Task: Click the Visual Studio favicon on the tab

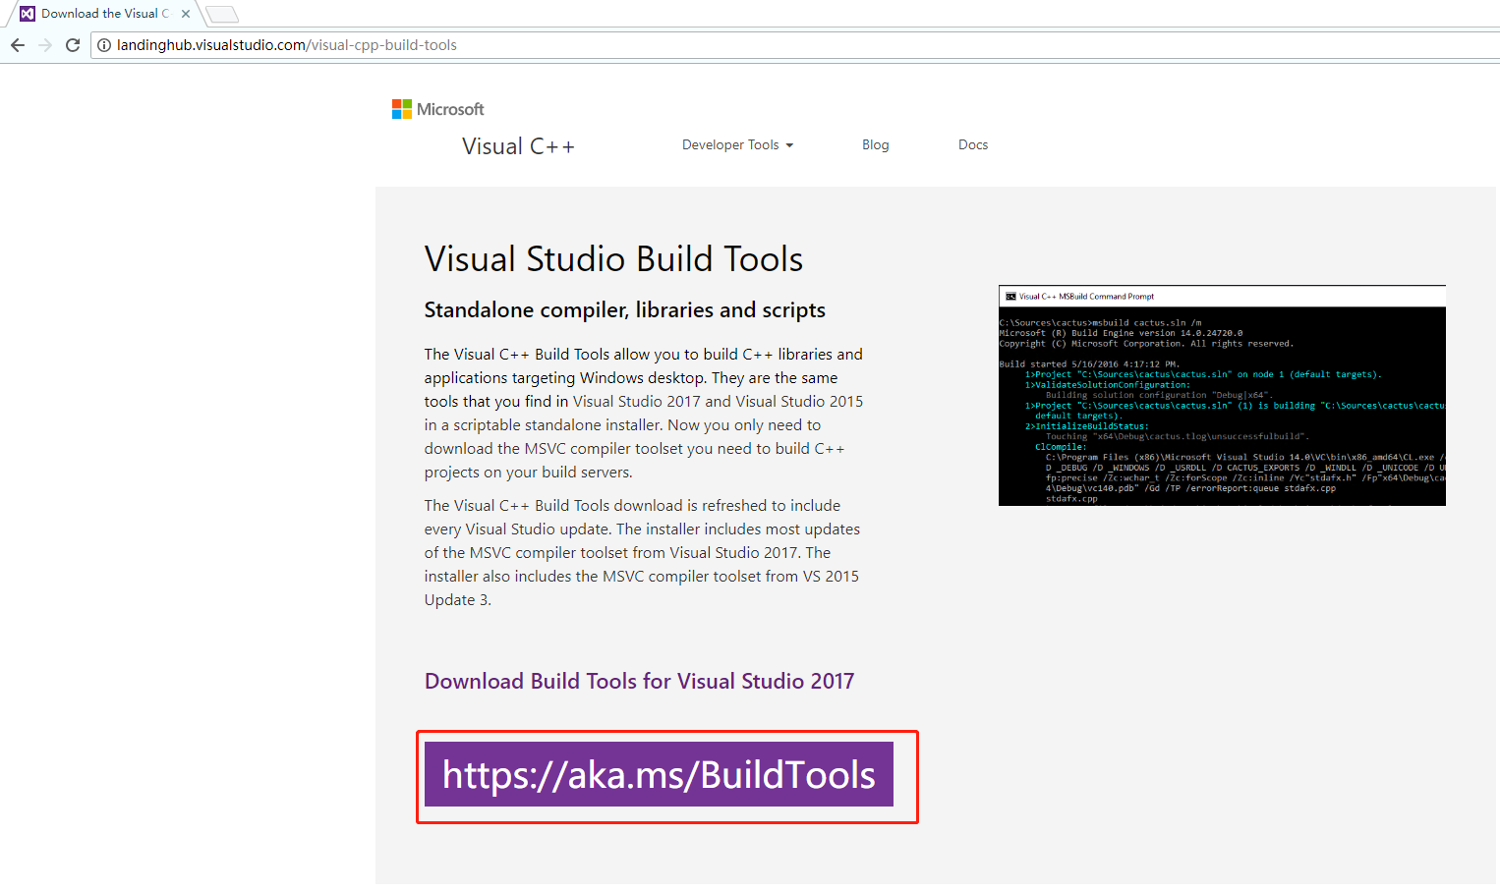Action: click(x=28, y=14)
